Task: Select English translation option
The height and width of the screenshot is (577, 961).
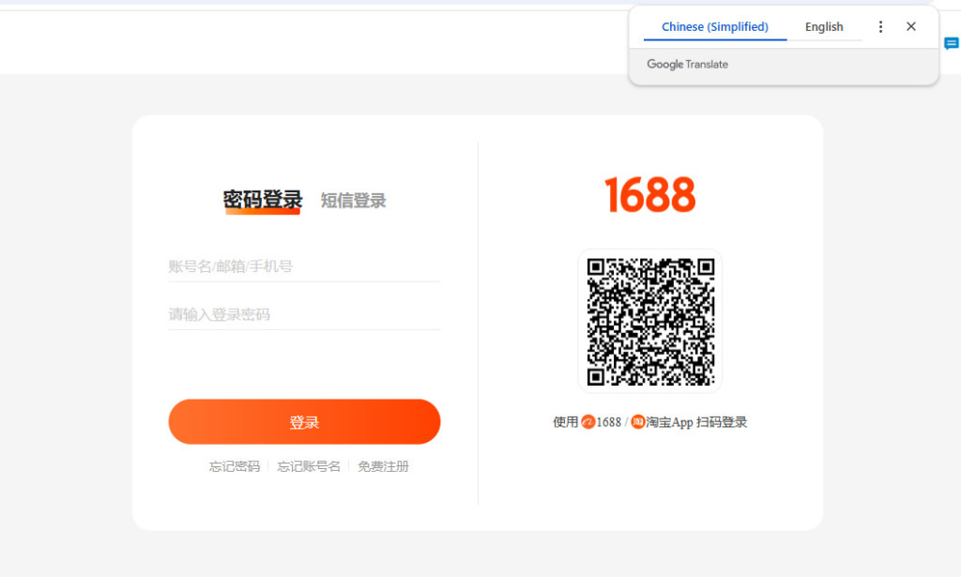Action: 823,26
